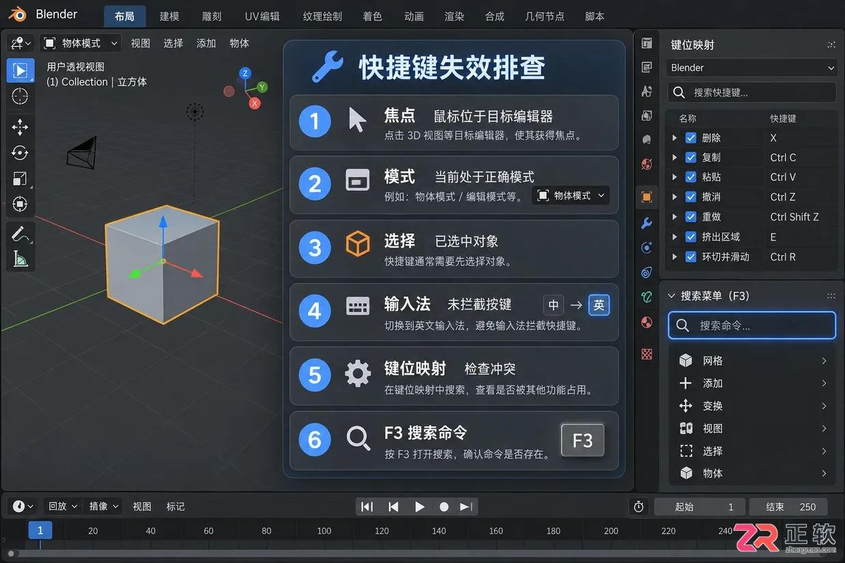
Task: Switch to the 几何节点 workspace tab
Action: 545,16
